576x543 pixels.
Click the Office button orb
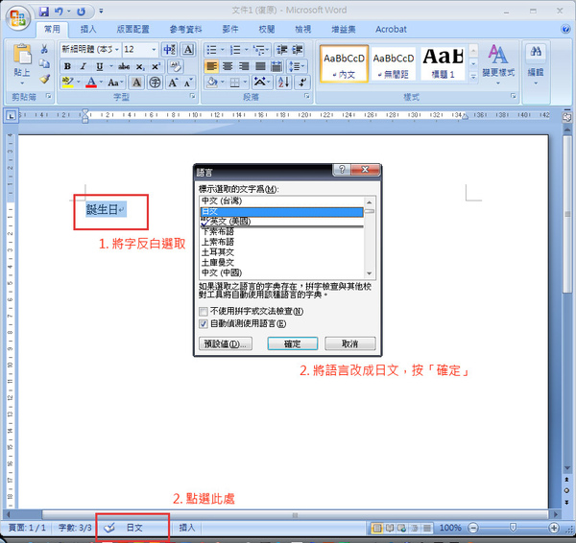17,17
